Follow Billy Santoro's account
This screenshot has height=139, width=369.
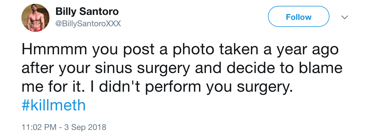point(299,17)
